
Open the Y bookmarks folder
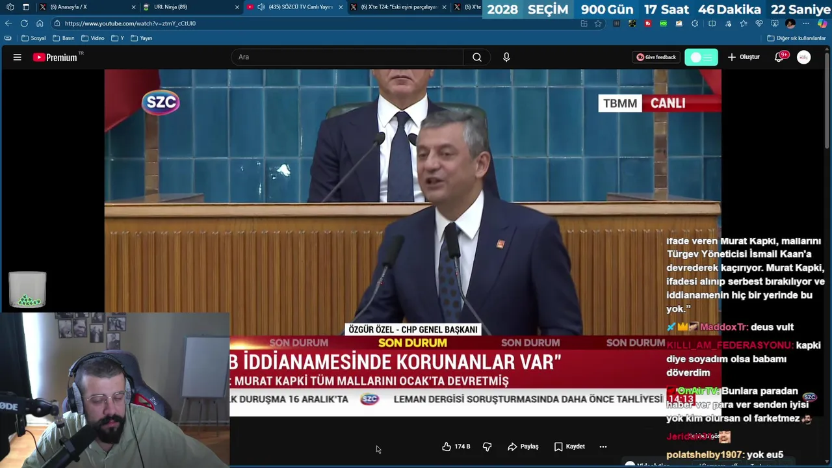coord(118,38)
